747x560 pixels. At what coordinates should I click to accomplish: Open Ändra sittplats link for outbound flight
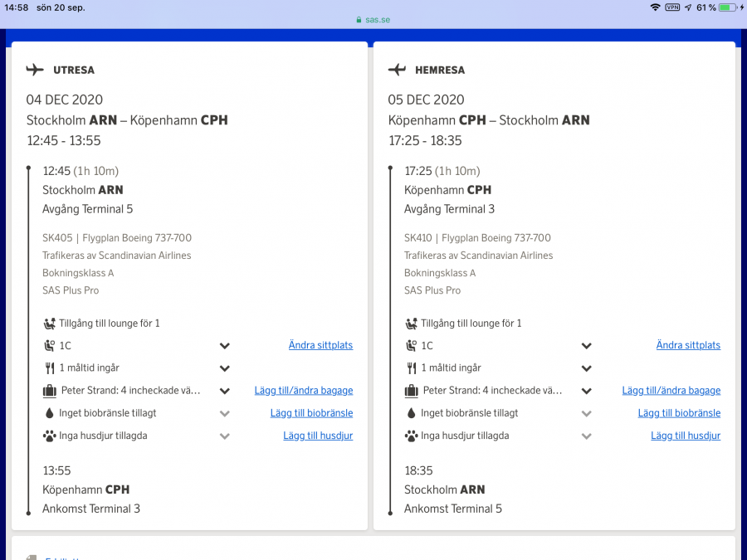click(320, 345)
